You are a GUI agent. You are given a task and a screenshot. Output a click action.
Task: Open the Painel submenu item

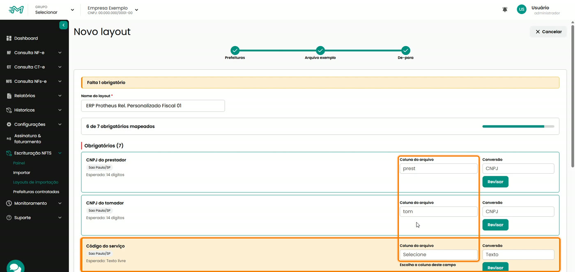tap(19, 163)
